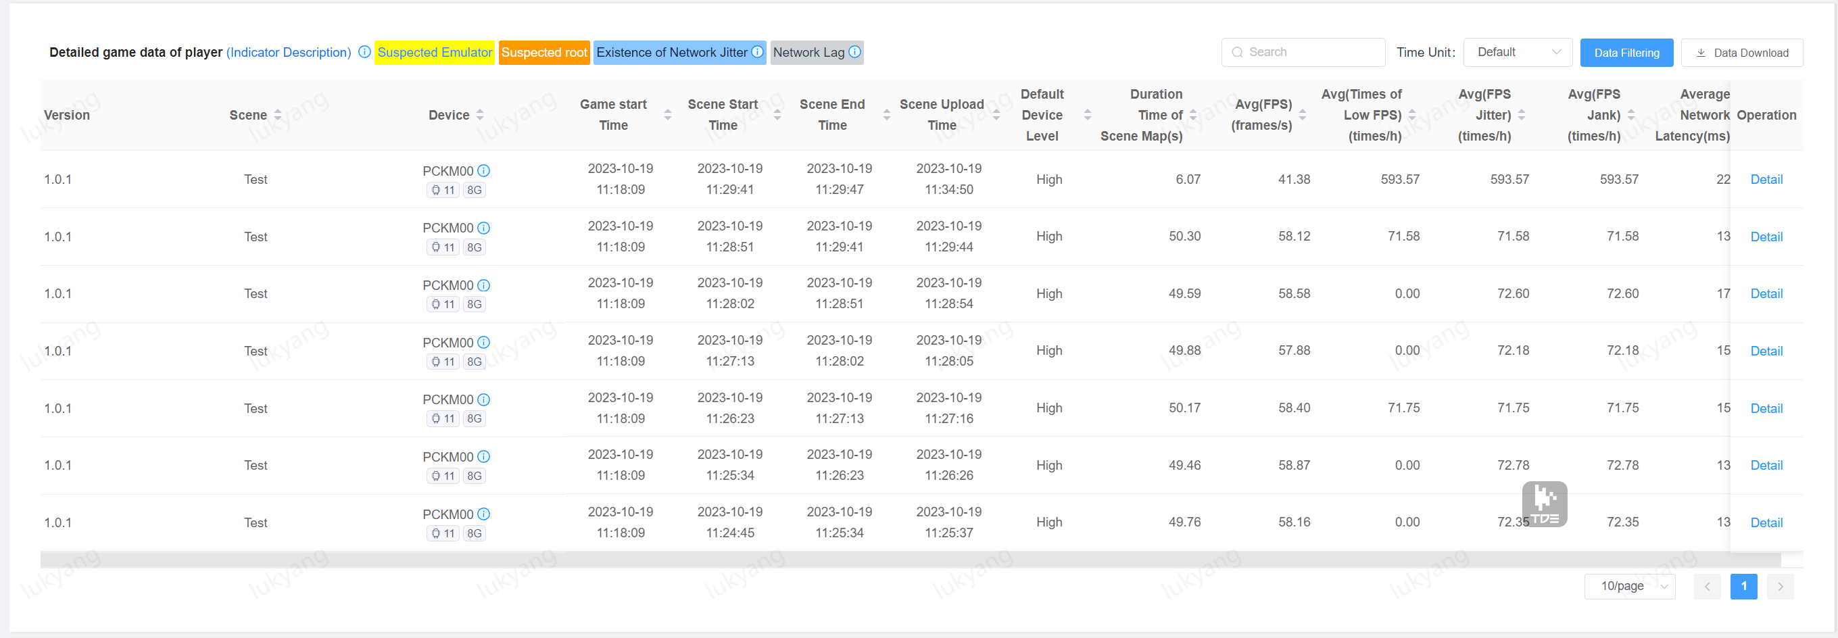Sort table by Scene column
This screenshot has width=1838, height=638.
point(278,115)
